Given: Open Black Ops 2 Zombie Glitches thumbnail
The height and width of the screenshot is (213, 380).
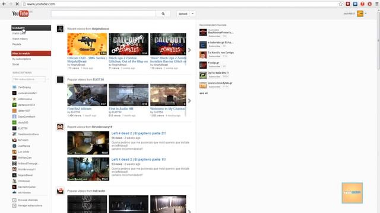Looking at the screenshot, I should tap(128, 44).
